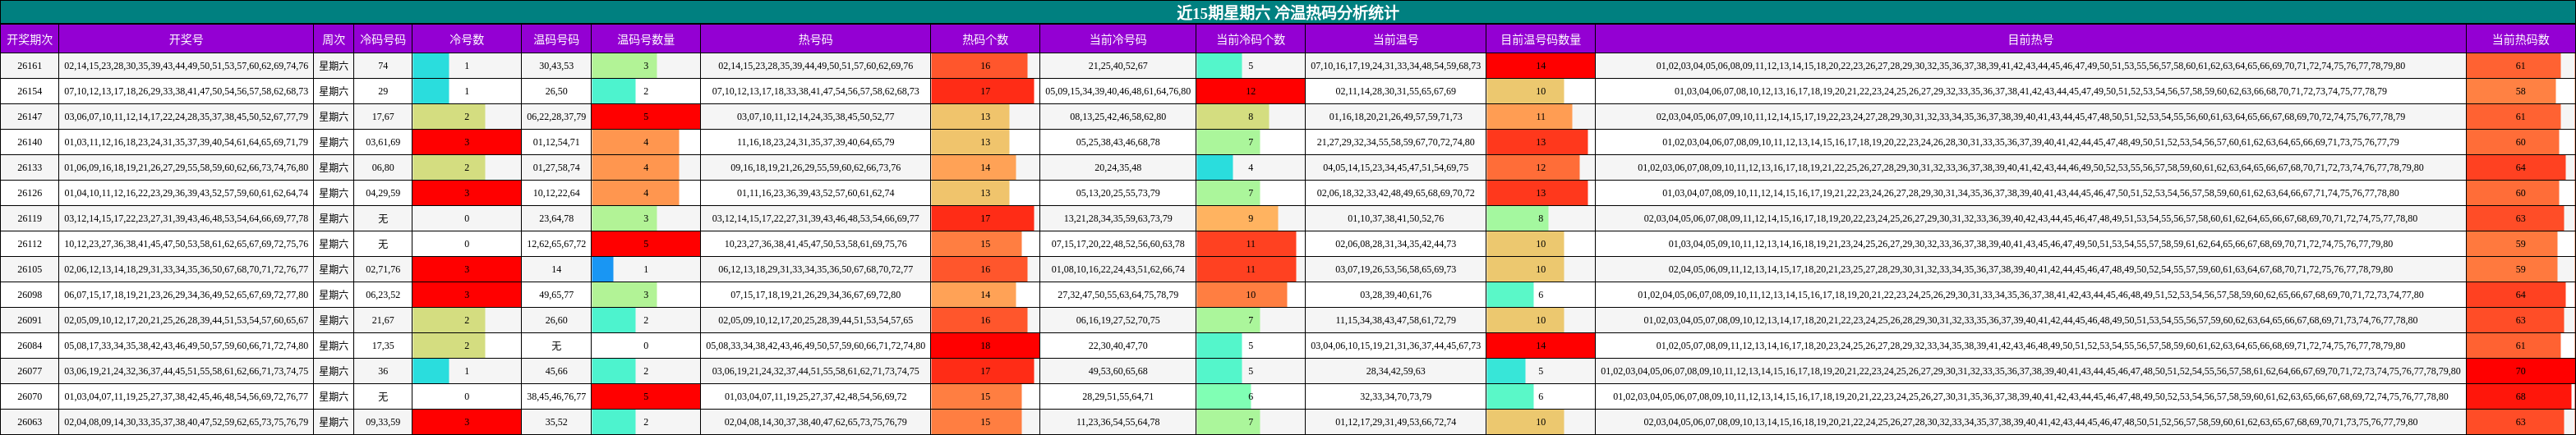The width and height of the screenshot is (2576, 435).
Task: Select the 当前热码数 column header
Action: point(2520,40)
